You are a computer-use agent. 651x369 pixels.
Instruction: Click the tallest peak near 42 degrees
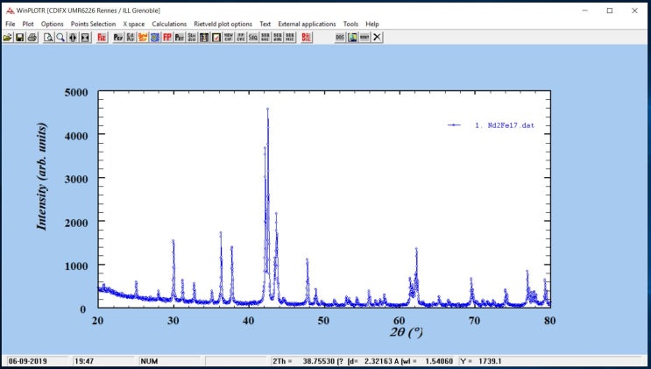(267, 110)
